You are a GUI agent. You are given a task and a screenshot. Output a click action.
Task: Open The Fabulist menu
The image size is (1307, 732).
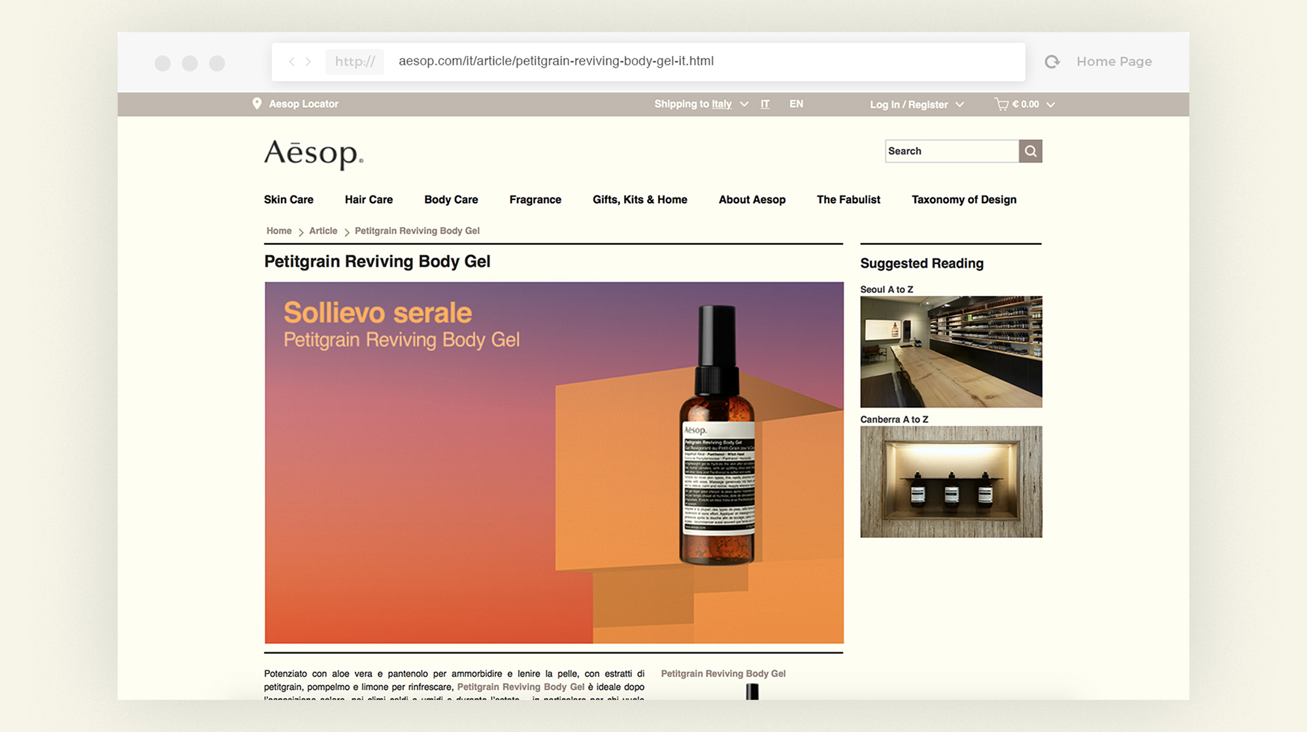pos(848,199)
